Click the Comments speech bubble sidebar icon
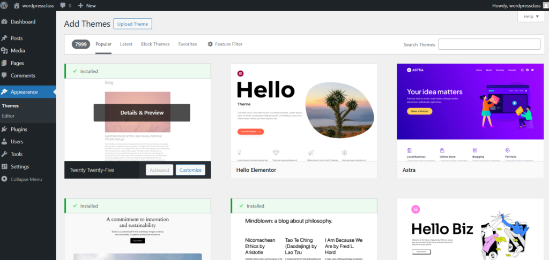This screenshot has height=260, width=549. [x=4, y=75]
